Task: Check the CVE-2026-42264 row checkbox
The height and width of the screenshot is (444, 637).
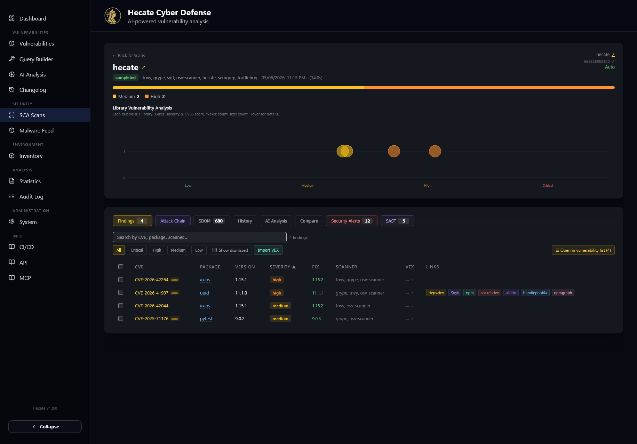Action: 121,280
